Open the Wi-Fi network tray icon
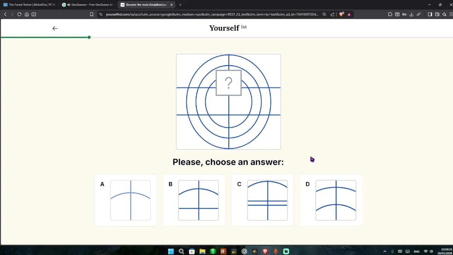 click(426, 251)
